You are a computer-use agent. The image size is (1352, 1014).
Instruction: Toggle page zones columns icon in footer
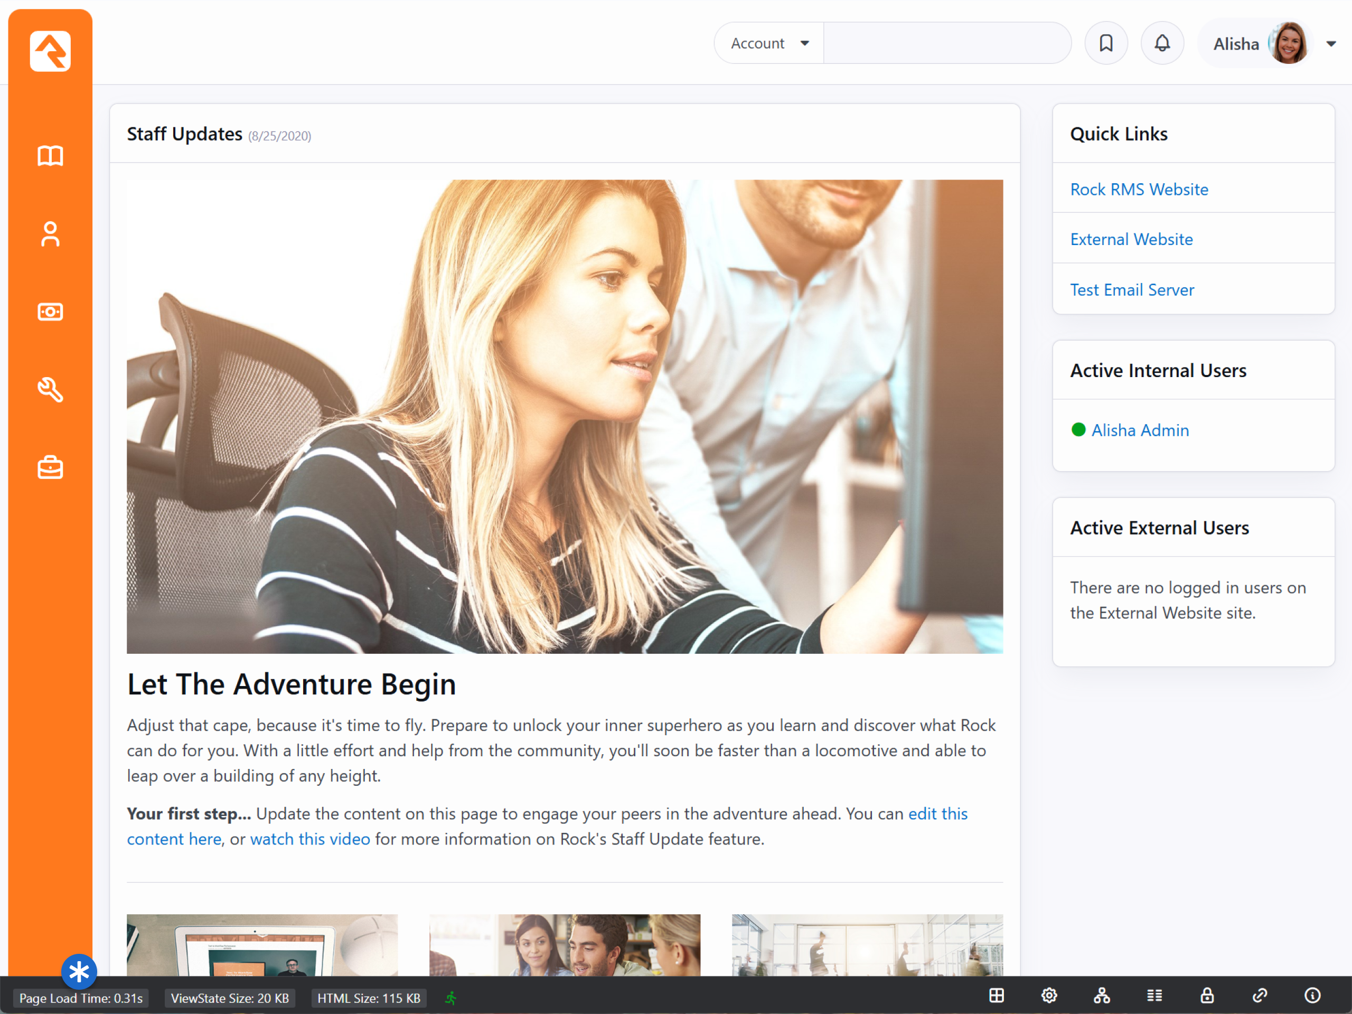1154,996
